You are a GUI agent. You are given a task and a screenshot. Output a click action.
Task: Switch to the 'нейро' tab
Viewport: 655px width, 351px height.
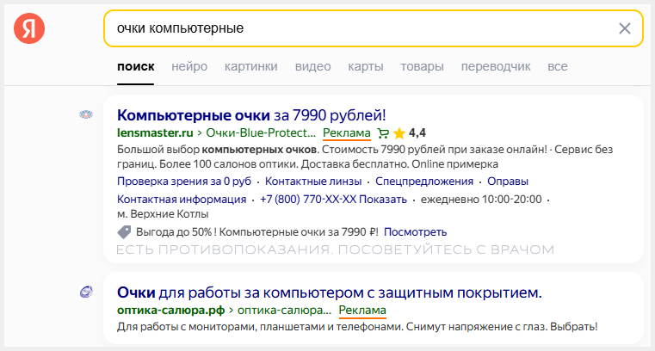(x=189, y=66)
